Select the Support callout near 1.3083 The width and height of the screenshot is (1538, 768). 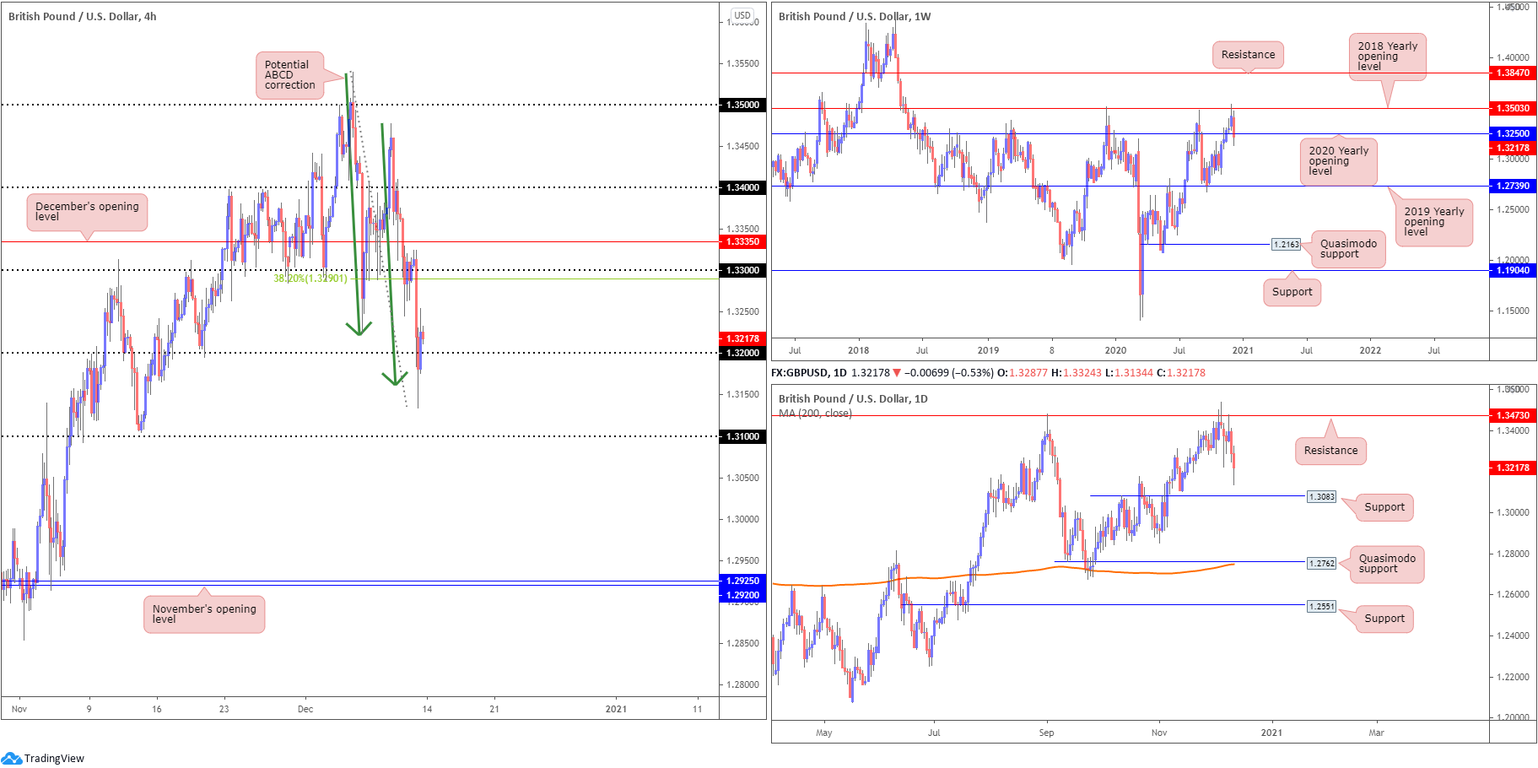(x=1384, y=507)
